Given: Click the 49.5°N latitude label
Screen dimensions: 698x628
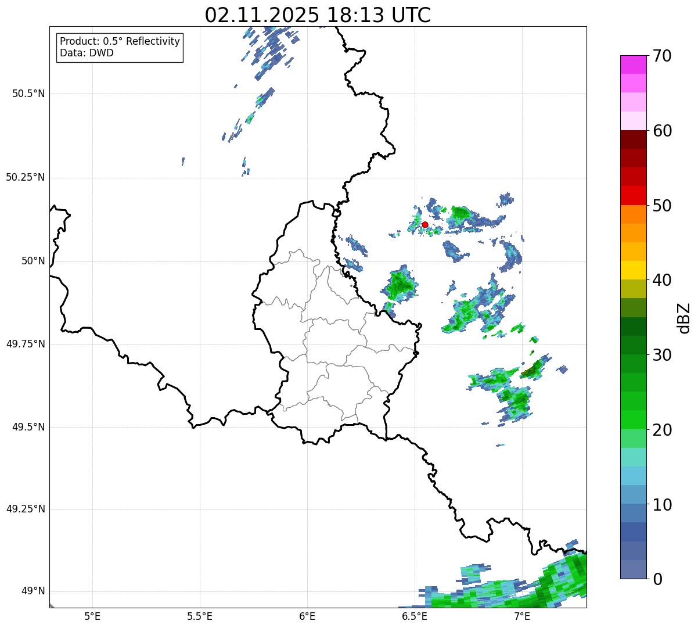Looking at the screenshot, I should (28, 427).
